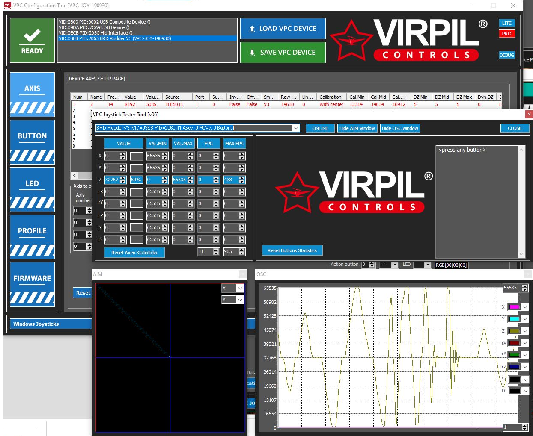The width and height of the screenshot is (533, 436).
Task: Toggle Hide OSC window
Action: (x=400, y=128)
